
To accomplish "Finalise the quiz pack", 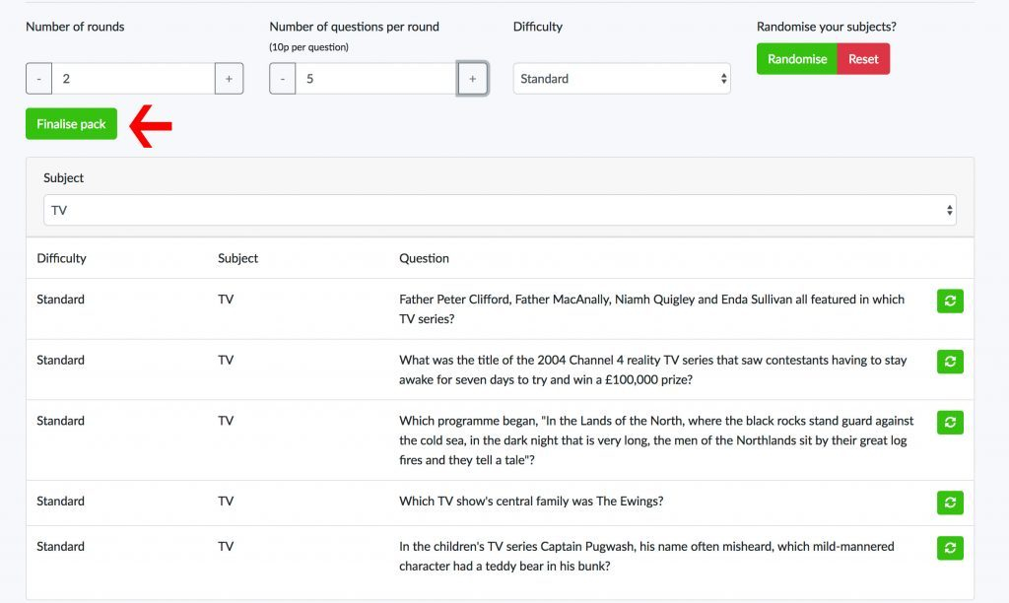I will [71, 124].
